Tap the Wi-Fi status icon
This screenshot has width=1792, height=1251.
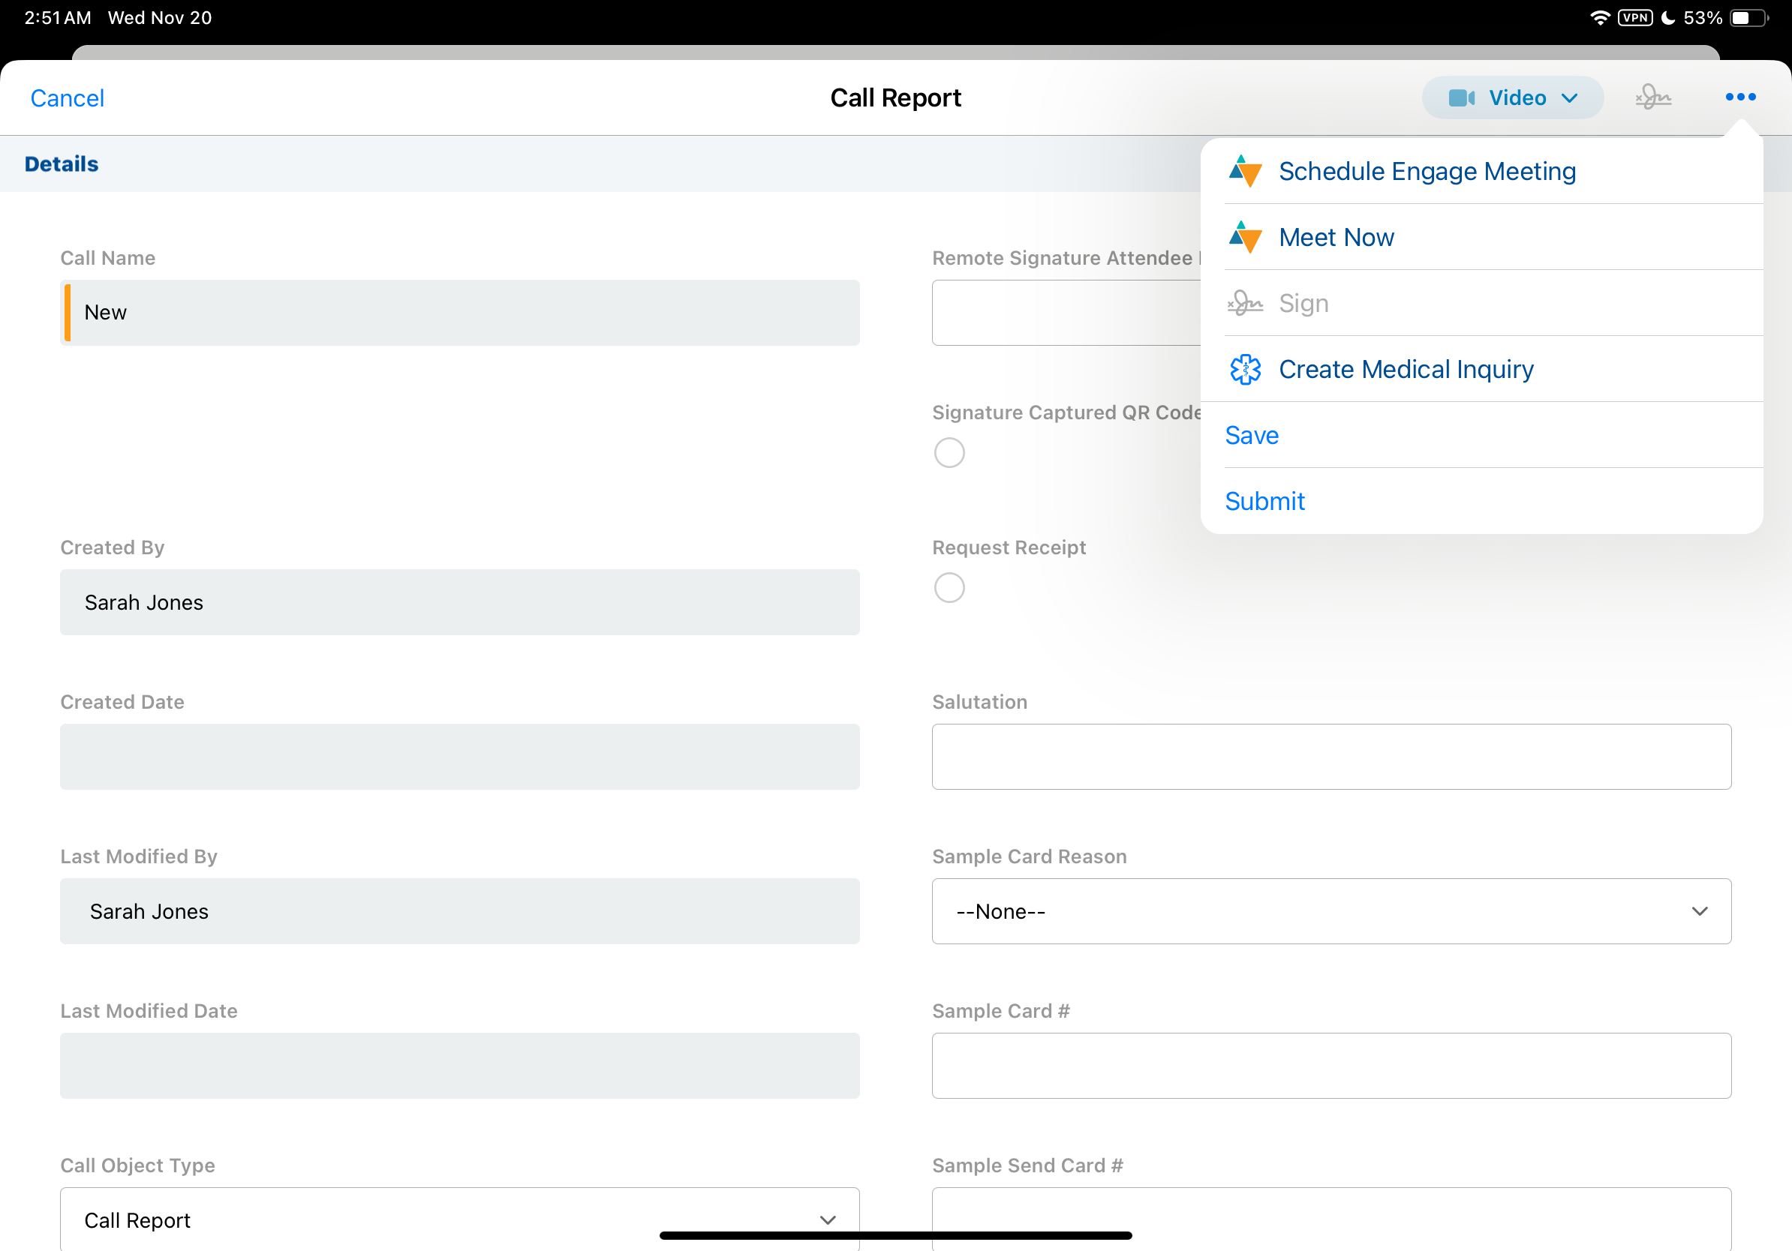[x=1599, y=18]
